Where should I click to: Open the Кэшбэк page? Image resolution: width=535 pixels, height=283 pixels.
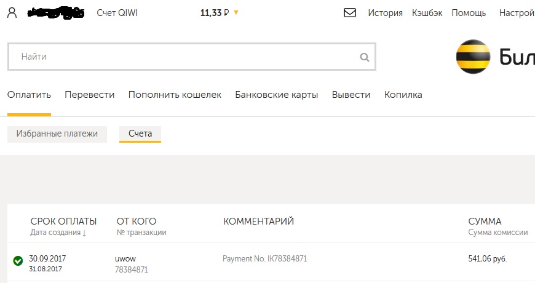point(427,13)
